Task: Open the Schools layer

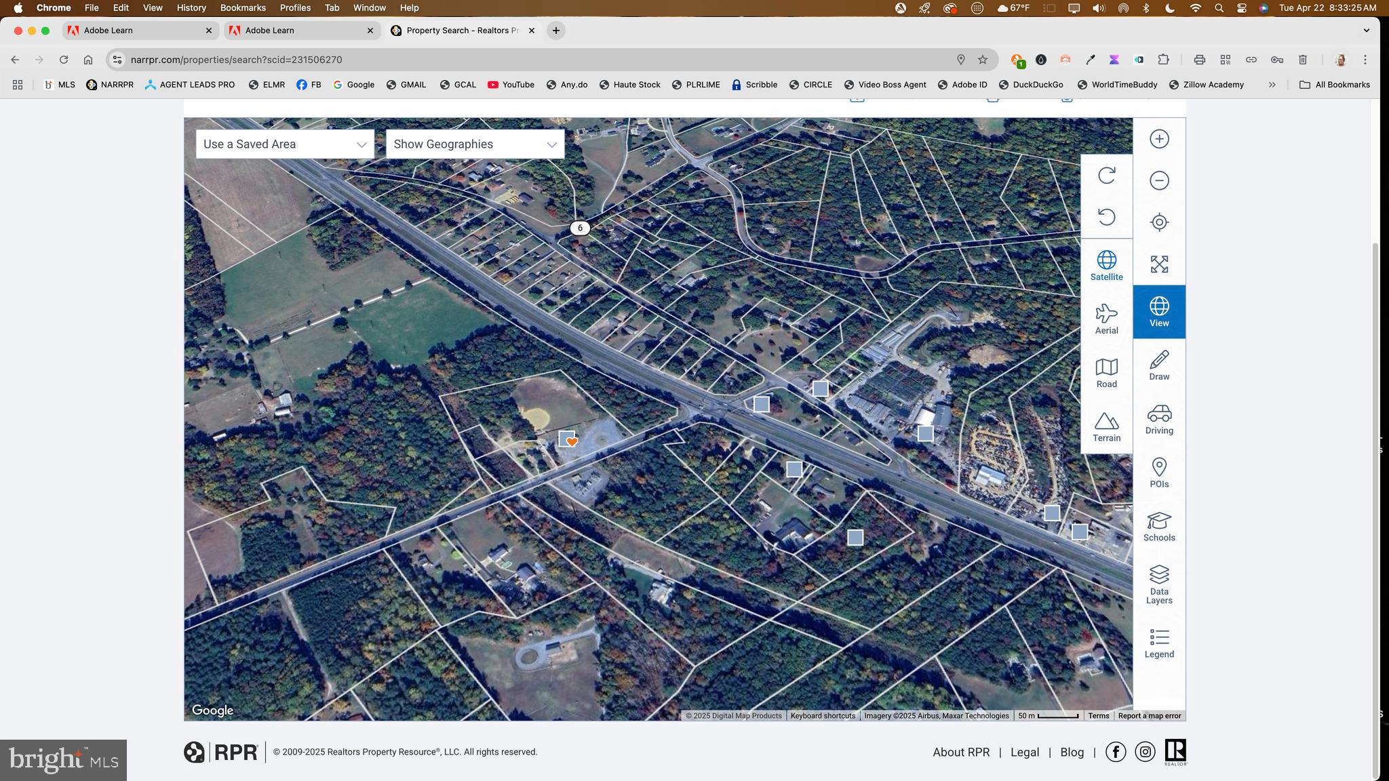Action: (1159, 526)
